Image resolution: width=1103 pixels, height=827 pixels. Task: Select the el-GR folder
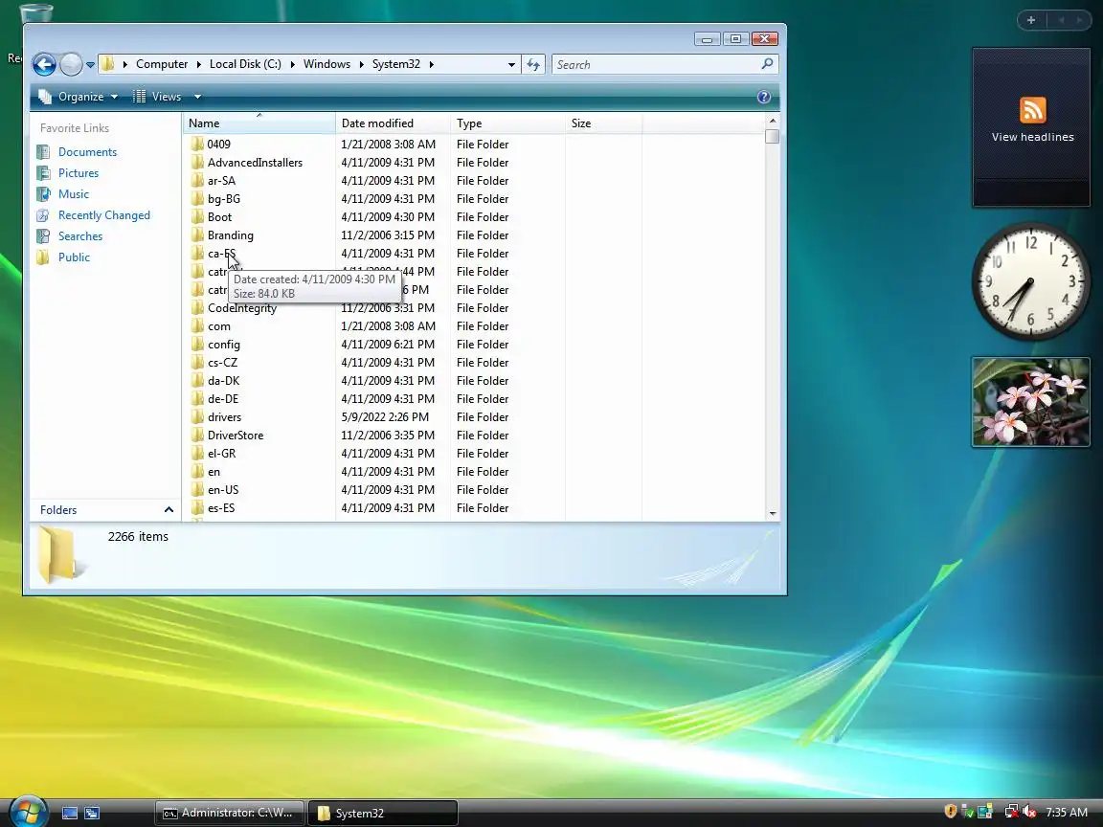click(221, 454)
